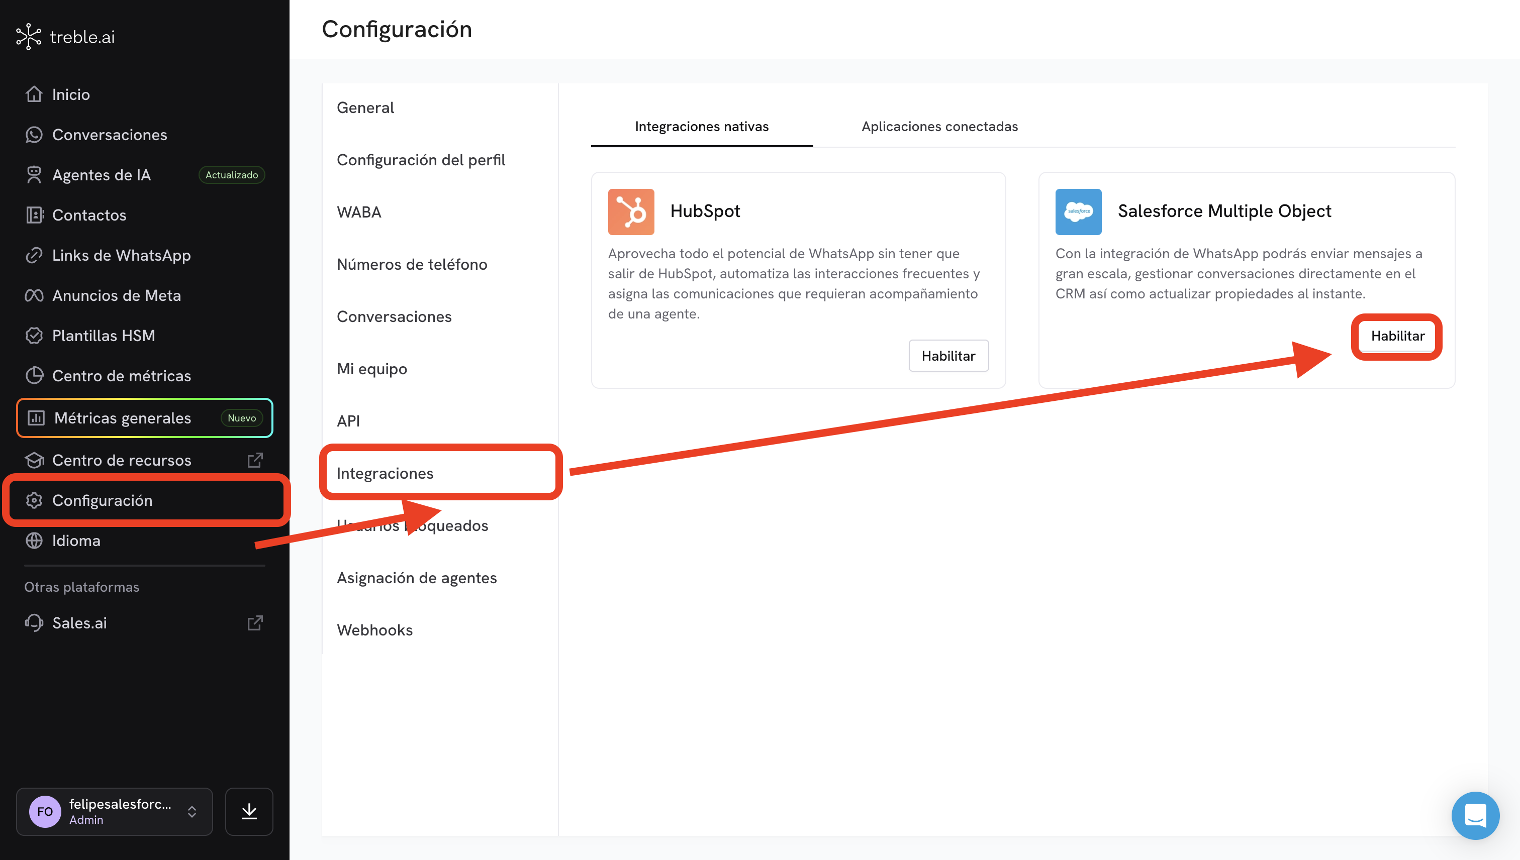Open external link icon for Centro de recursos
1520x860 pixels.
coord(255,460)
